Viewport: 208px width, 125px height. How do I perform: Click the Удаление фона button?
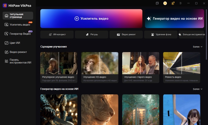(x=161, y=35)
